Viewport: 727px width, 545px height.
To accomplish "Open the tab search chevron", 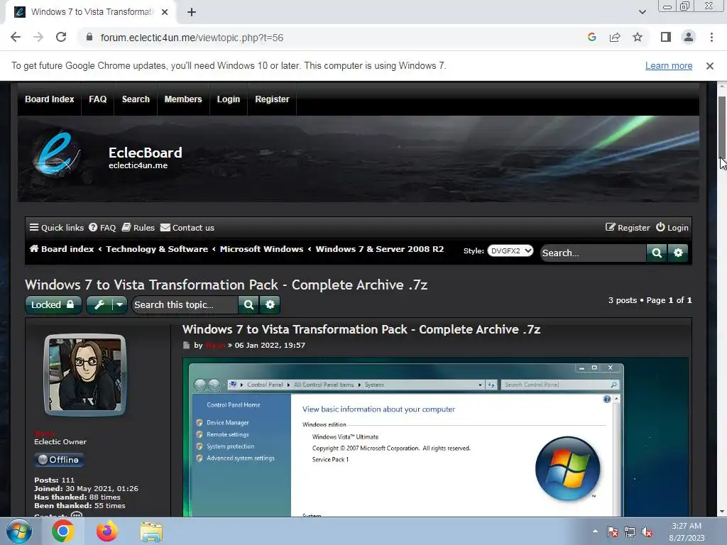I will click(x=642, y=12).
